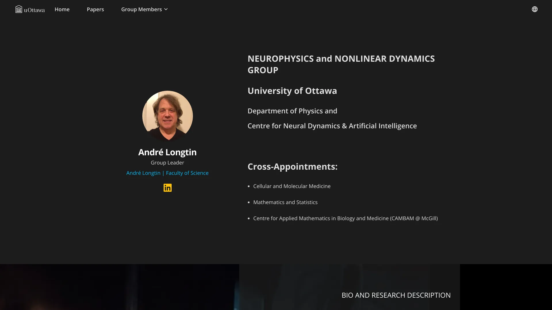Expand the Group Members chevron arrow
552x310 pixels.
click(x=166, y=9)
